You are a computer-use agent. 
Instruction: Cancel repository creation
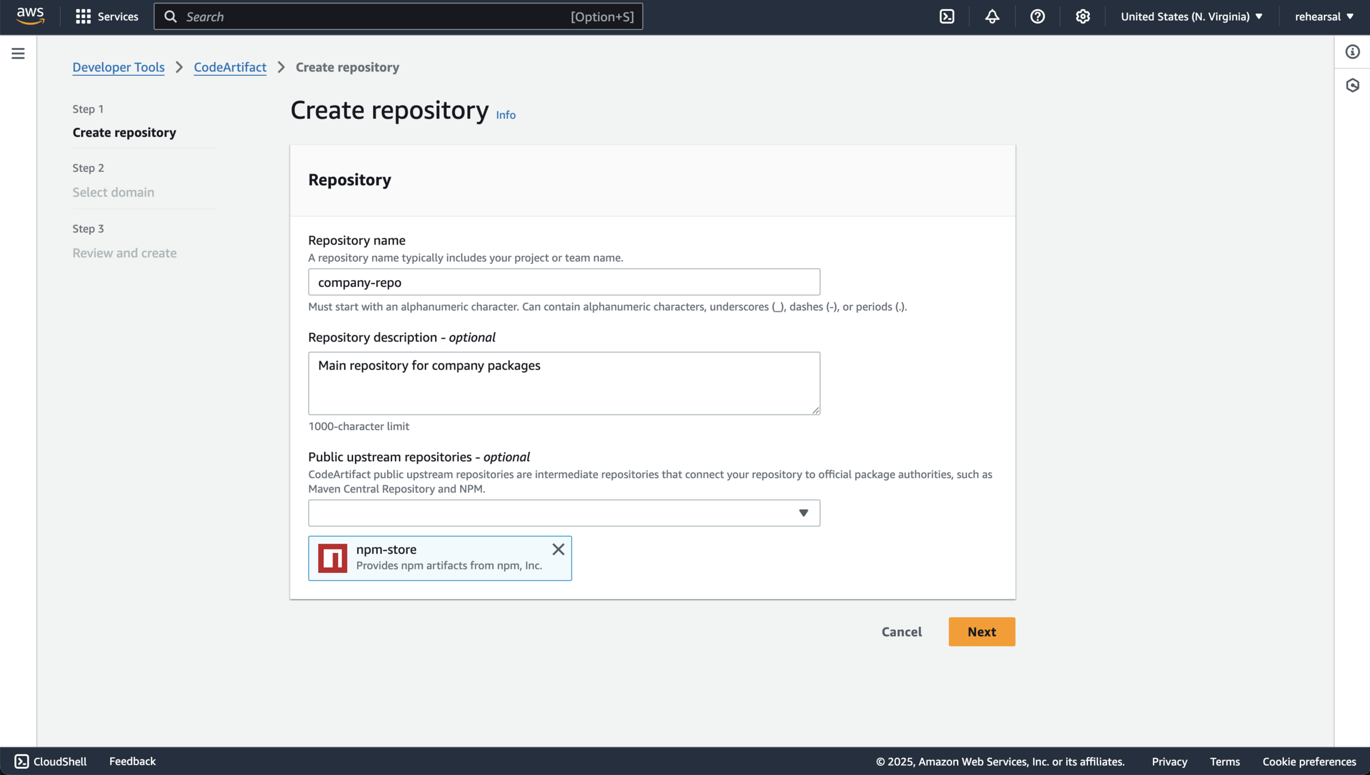point(901,631)
